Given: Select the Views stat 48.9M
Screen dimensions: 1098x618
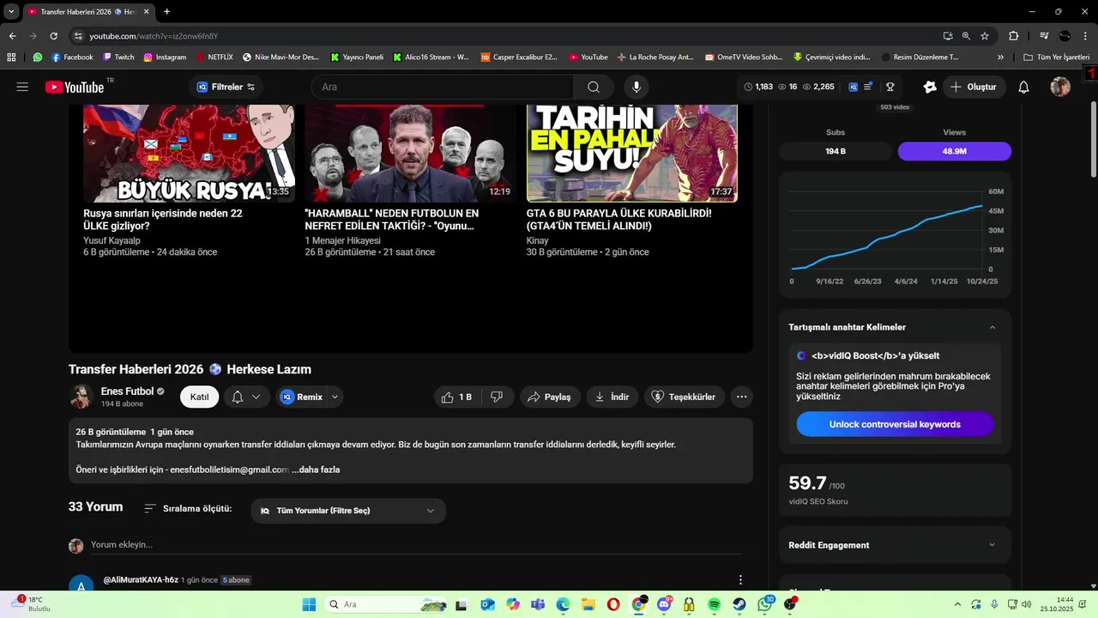Looking at the screenshot, I should pos(955,151).
